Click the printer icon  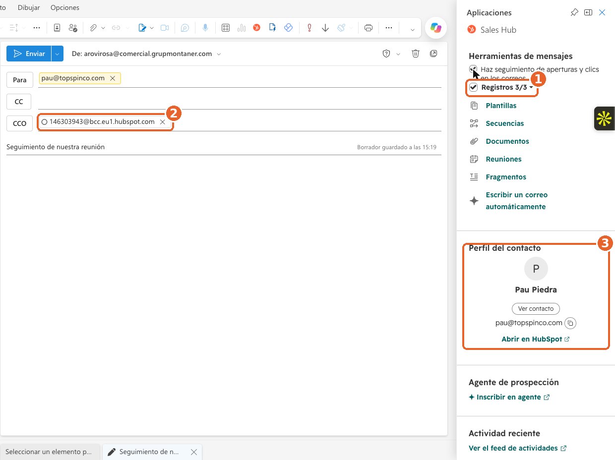coord(369,28)
